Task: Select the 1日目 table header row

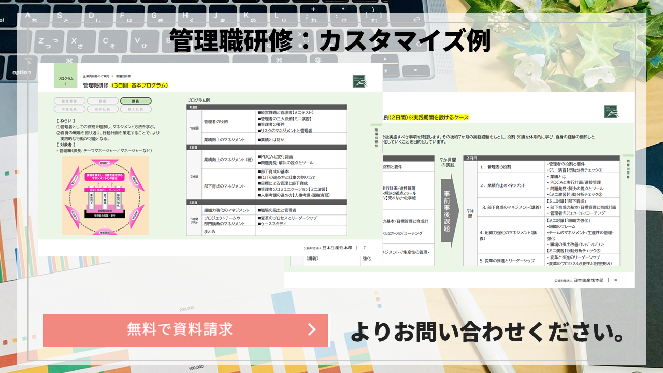Action: click(x=266, y=107)
